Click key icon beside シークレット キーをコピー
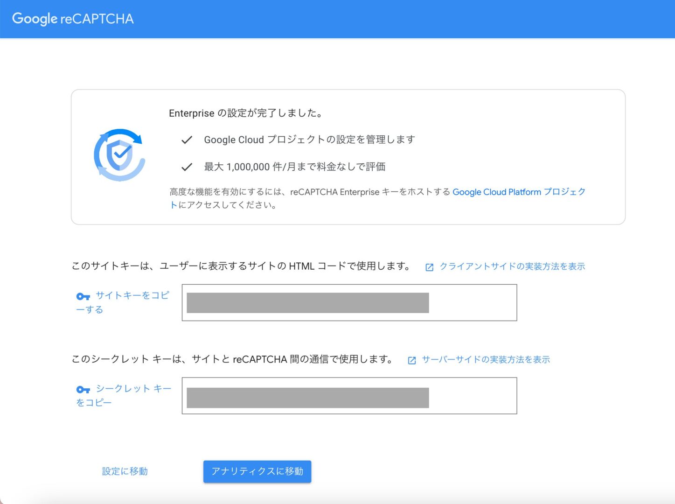 [83, 390]
